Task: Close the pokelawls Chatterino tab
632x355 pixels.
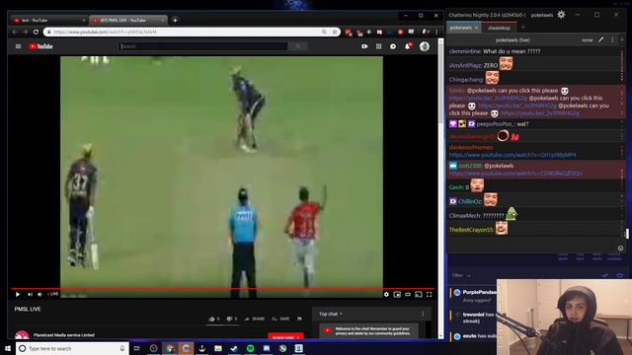Action: pyautogui.click(x=476, y=28)
